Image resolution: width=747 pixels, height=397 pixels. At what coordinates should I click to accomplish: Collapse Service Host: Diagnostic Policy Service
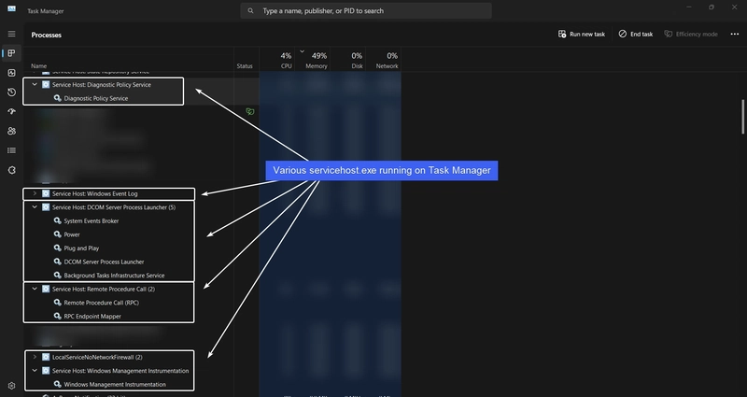click(35, 84)
